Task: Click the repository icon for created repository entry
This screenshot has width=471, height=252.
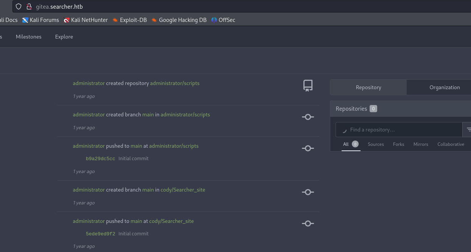Action: (x=308, y=86)
